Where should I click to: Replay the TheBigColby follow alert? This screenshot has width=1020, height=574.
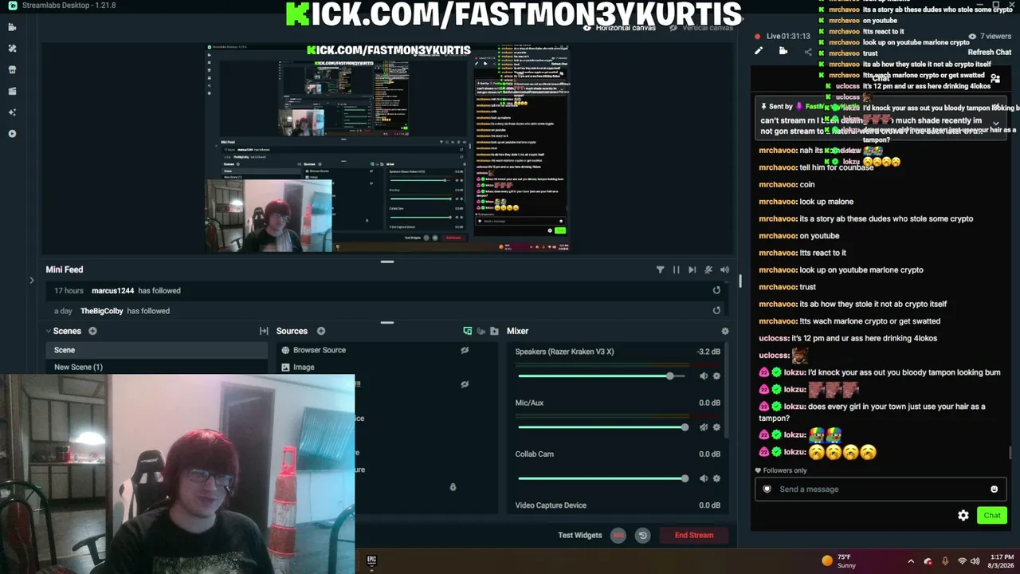click(716, 311)
